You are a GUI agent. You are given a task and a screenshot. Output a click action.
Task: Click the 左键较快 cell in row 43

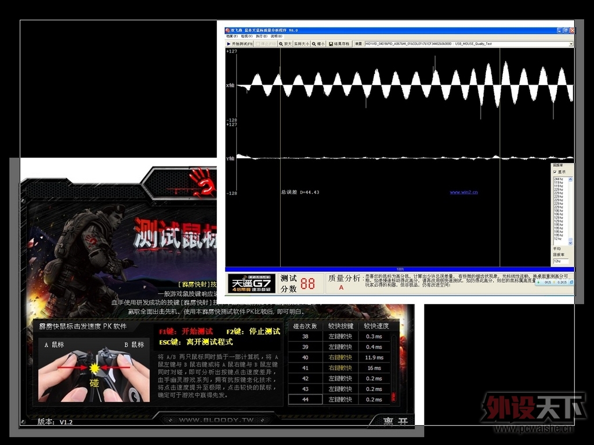340,389
